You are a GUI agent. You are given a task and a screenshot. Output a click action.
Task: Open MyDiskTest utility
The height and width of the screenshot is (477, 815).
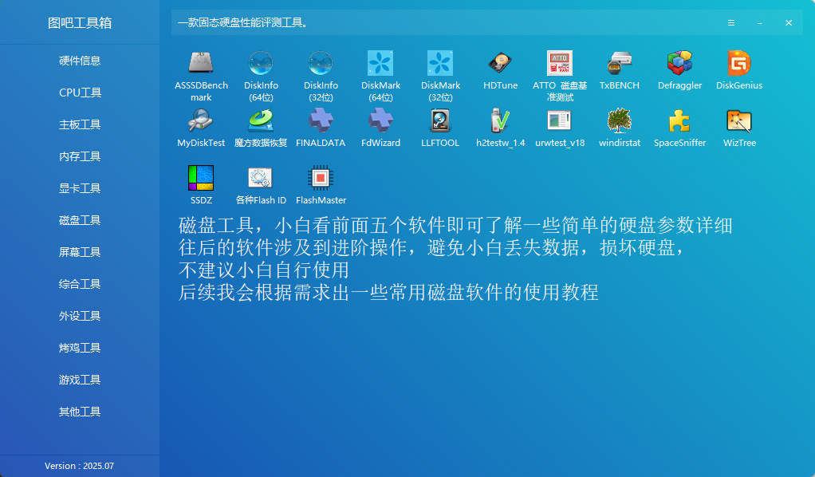201,128
